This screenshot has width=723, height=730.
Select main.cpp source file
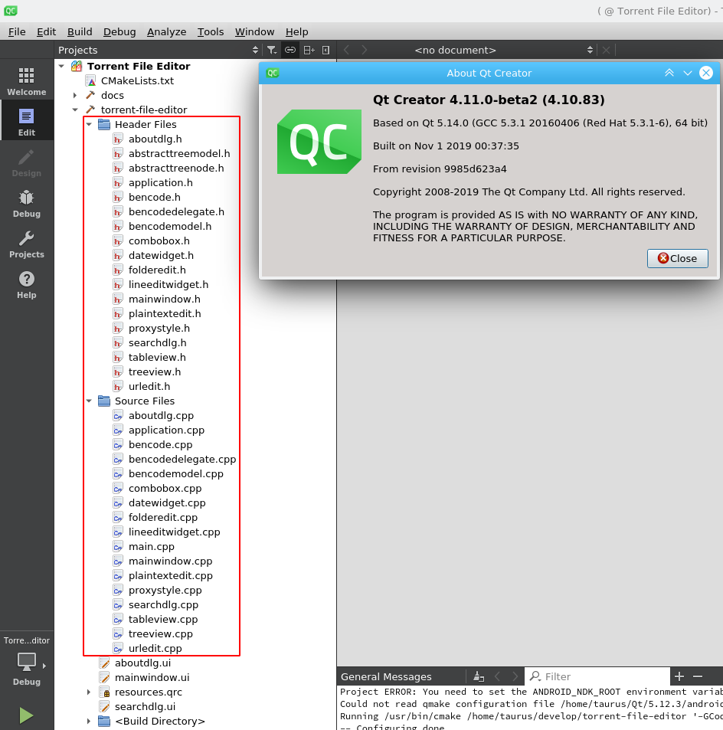(152, 547)
